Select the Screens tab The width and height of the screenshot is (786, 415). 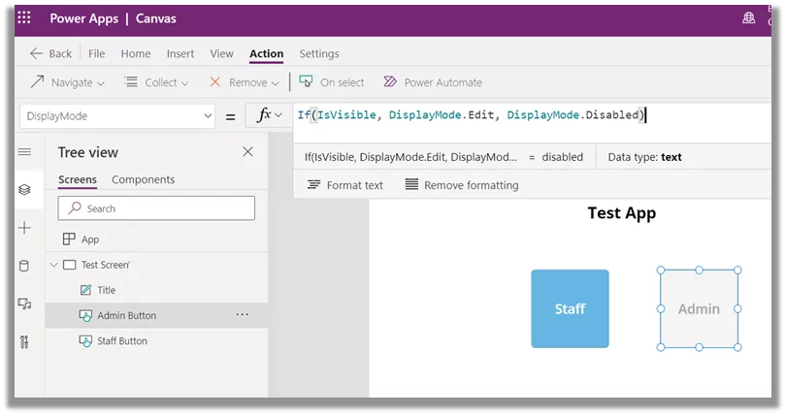coord(78,179)
